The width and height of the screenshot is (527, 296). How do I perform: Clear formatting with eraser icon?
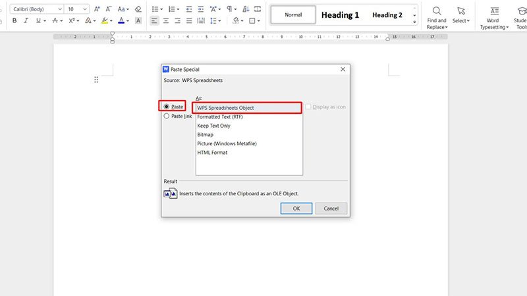click(x=138, y=9)
